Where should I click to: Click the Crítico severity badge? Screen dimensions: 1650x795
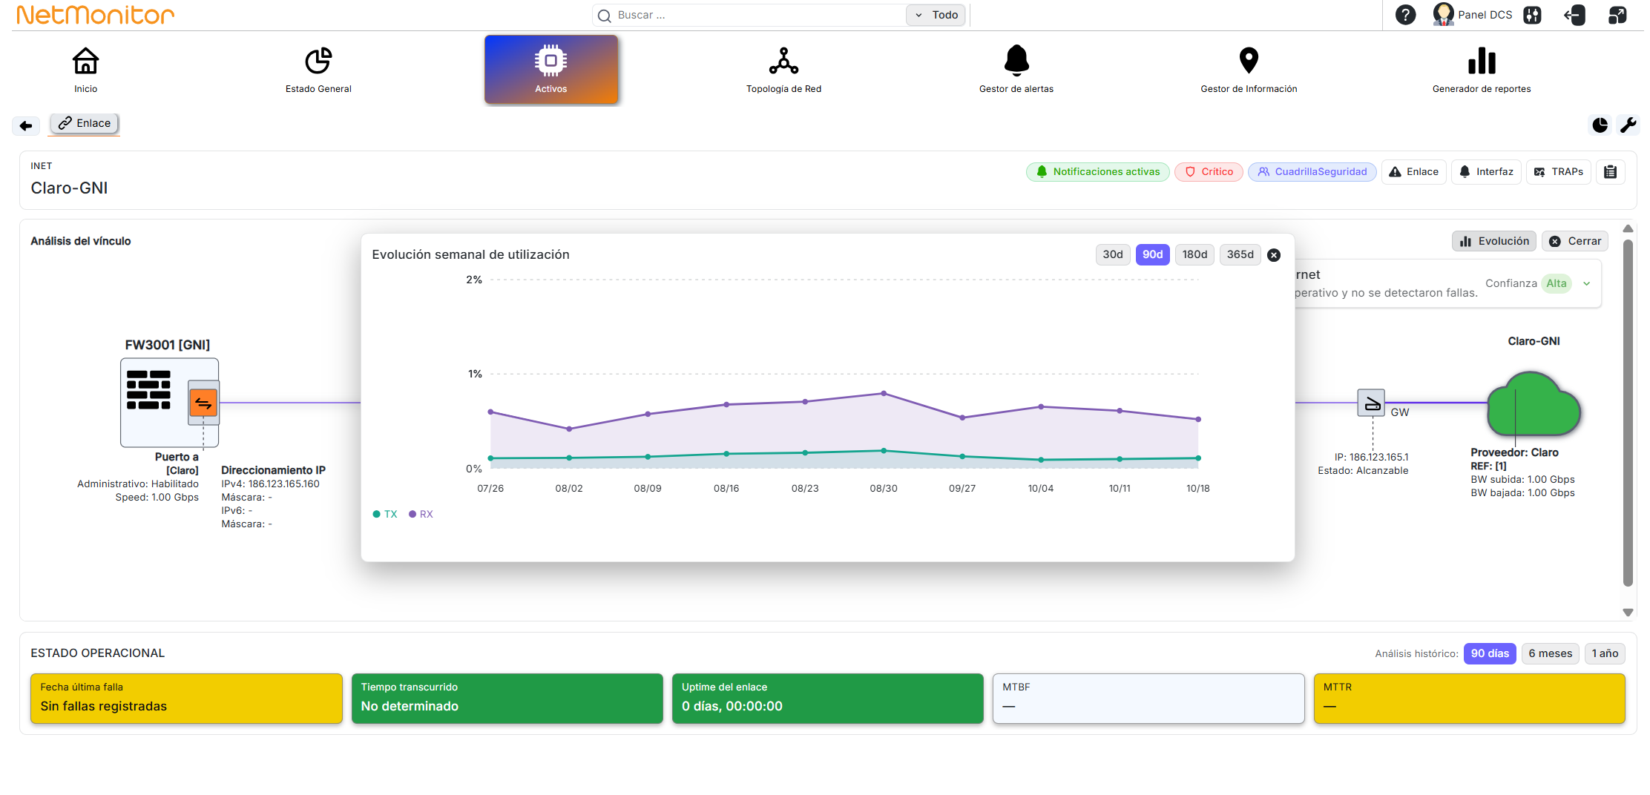coord(1209,172)
